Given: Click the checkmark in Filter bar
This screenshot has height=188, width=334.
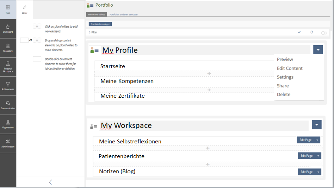Looking at the screenshot, I should pyautogui.click(x=299, y=32).
